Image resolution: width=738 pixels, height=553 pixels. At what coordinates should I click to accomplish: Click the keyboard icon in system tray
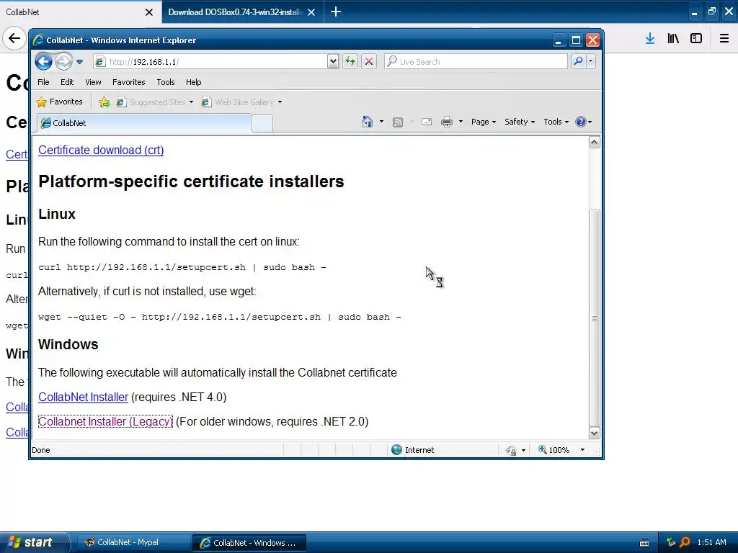tap(644, 543)
